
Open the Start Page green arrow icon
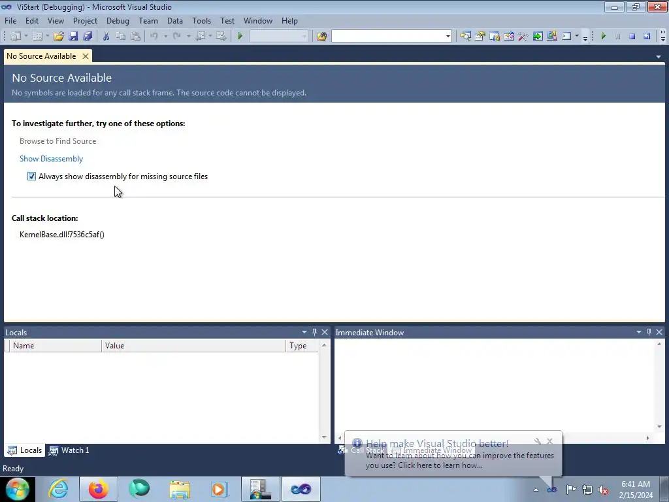tap(538, 37)
